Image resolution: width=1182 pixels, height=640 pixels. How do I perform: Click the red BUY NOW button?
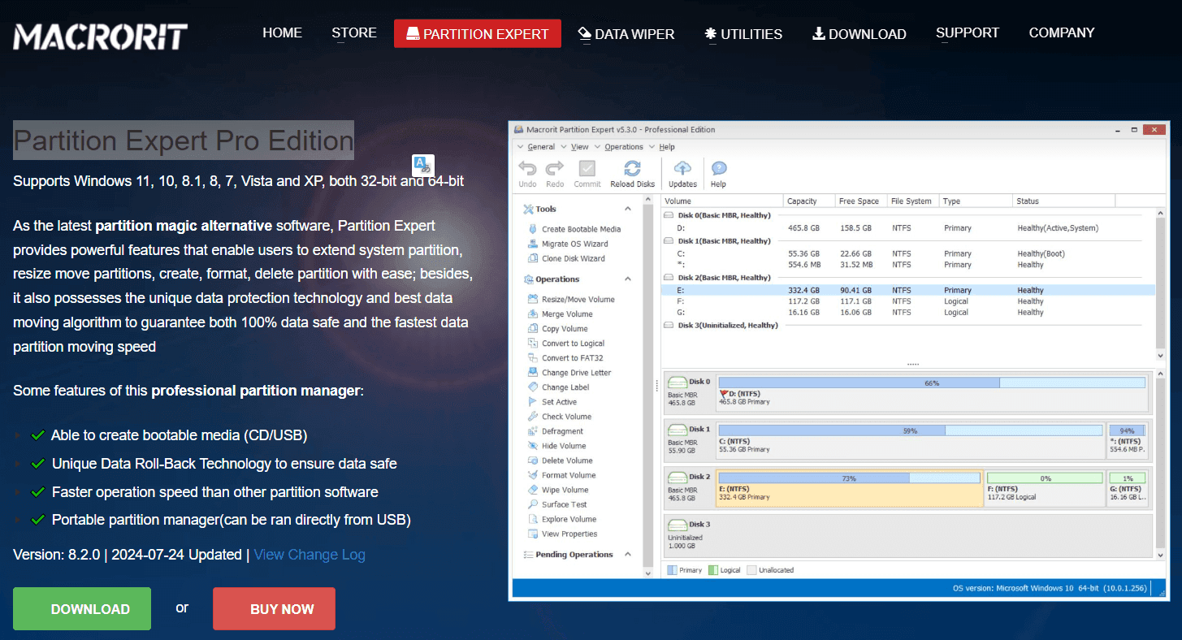[274, 608]
